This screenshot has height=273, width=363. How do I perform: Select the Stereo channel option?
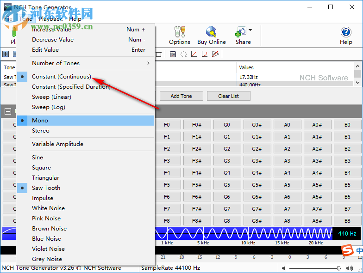[x=41, y=131]
